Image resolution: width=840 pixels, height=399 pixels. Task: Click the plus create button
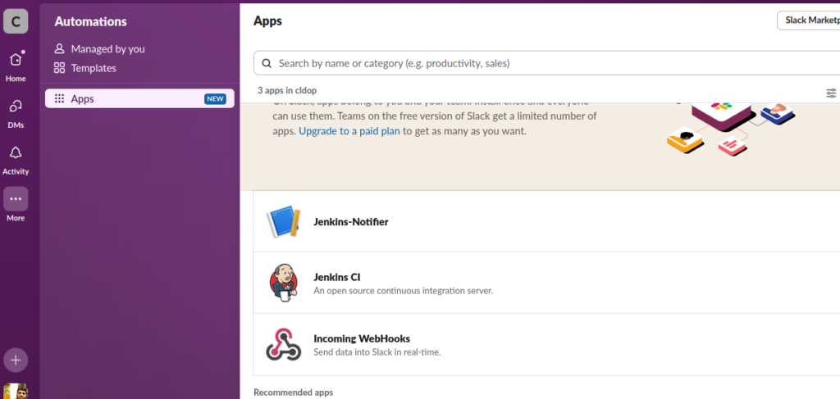click(16, 360)
